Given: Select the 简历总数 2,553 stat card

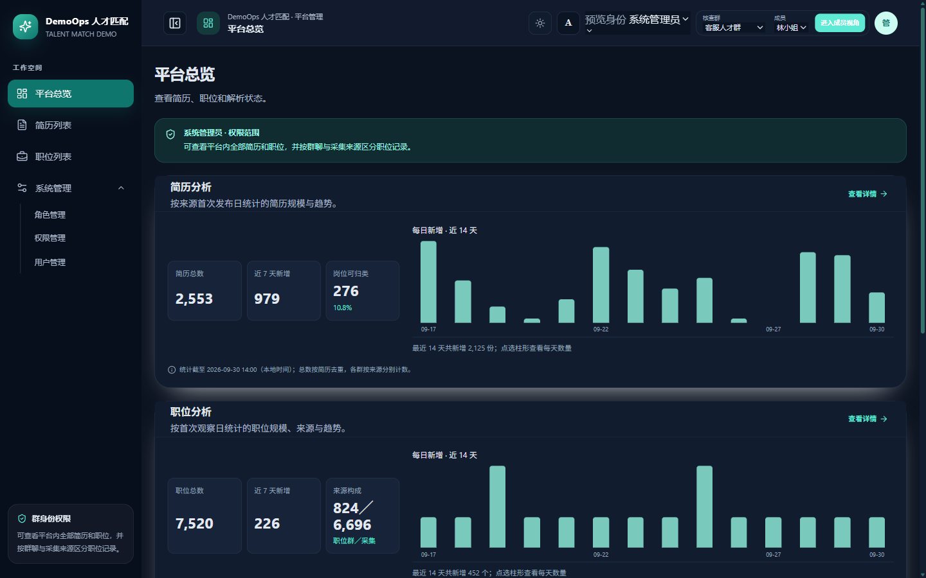Looking at the screenshot, I should coord(204,290).
